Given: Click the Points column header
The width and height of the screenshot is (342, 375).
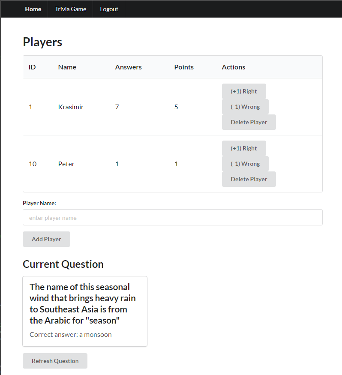Looking at the screenshot, I should 184,67.
